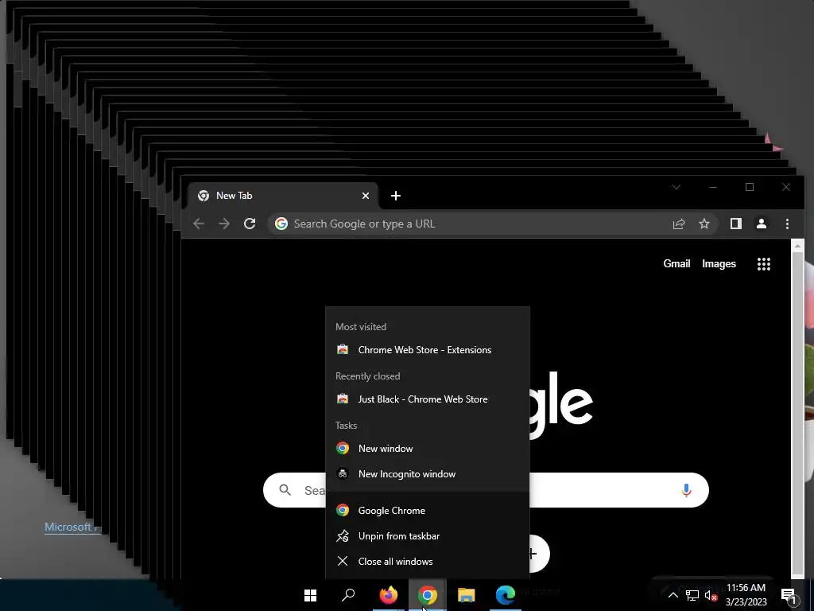Open taskbar Search

tap(348, 595)
